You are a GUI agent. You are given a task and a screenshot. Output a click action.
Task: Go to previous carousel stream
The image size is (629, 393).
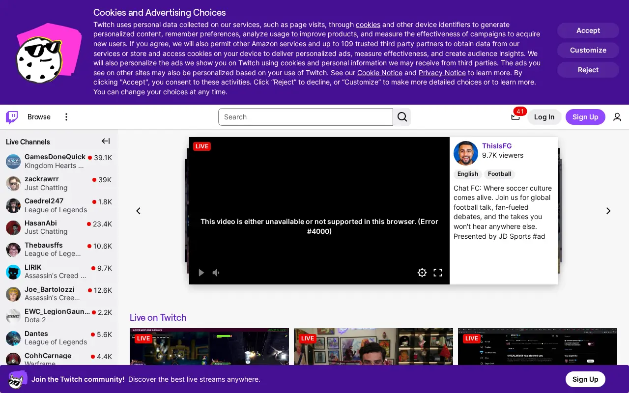139,211
